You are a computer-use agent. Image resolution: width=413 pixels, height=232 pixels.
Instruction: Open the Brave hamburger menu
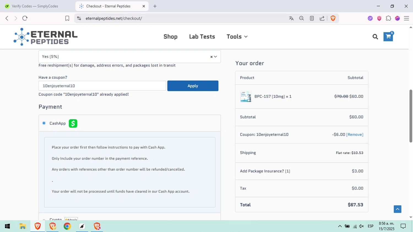tap(406, 18)
